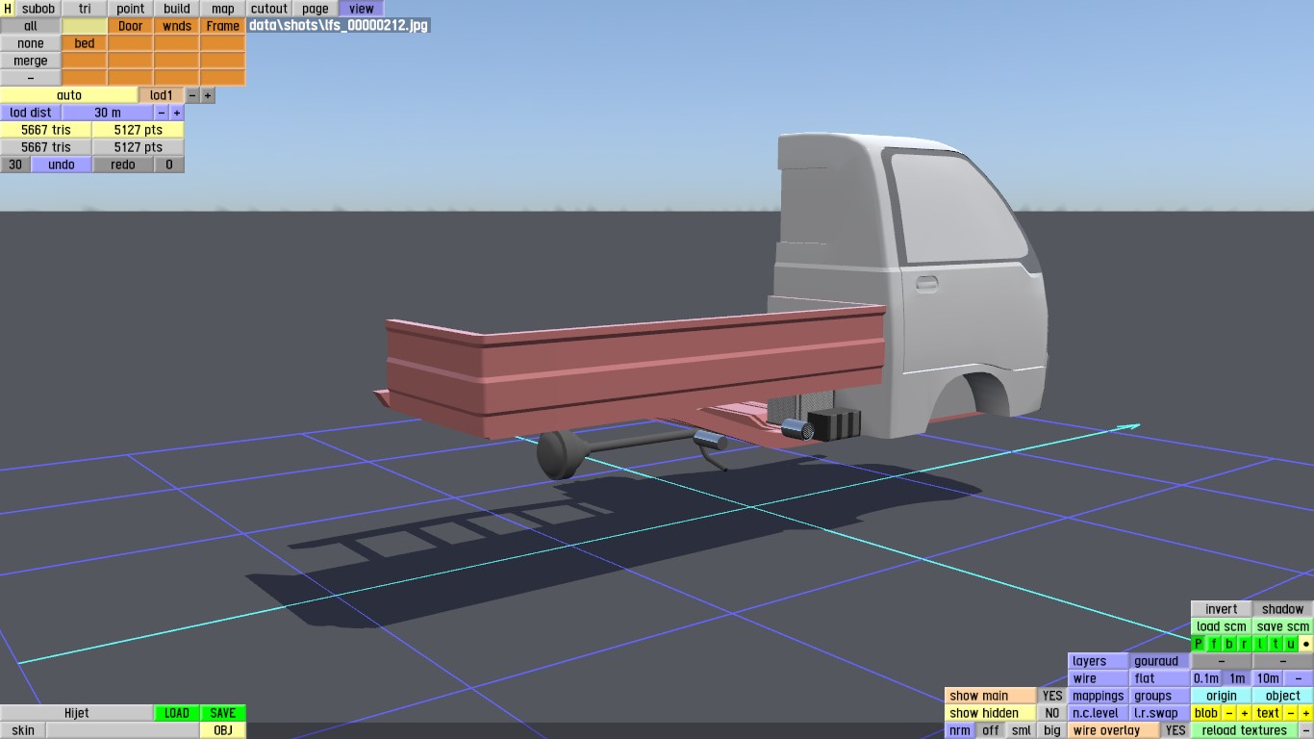Click reload textures

1245,730
